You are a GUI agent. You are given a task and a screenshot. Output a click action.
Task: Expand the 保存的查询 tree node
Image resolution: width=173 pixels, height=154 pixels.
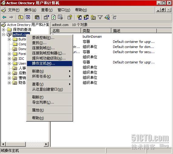tap(4, 30)
